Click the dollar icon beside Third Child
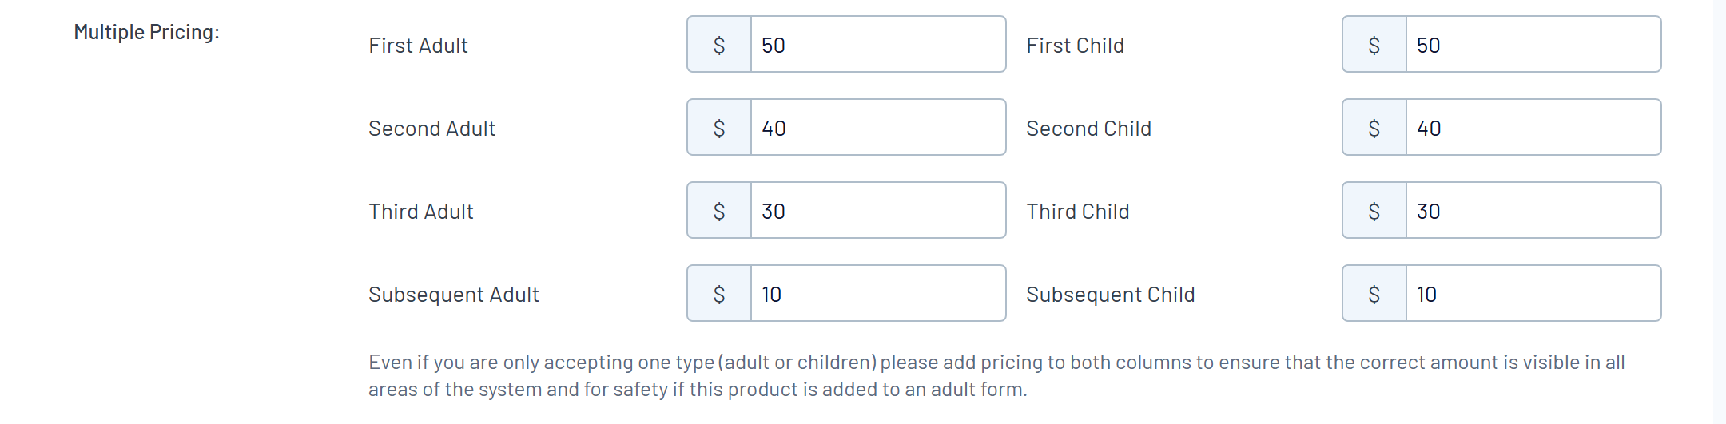 1374,211
